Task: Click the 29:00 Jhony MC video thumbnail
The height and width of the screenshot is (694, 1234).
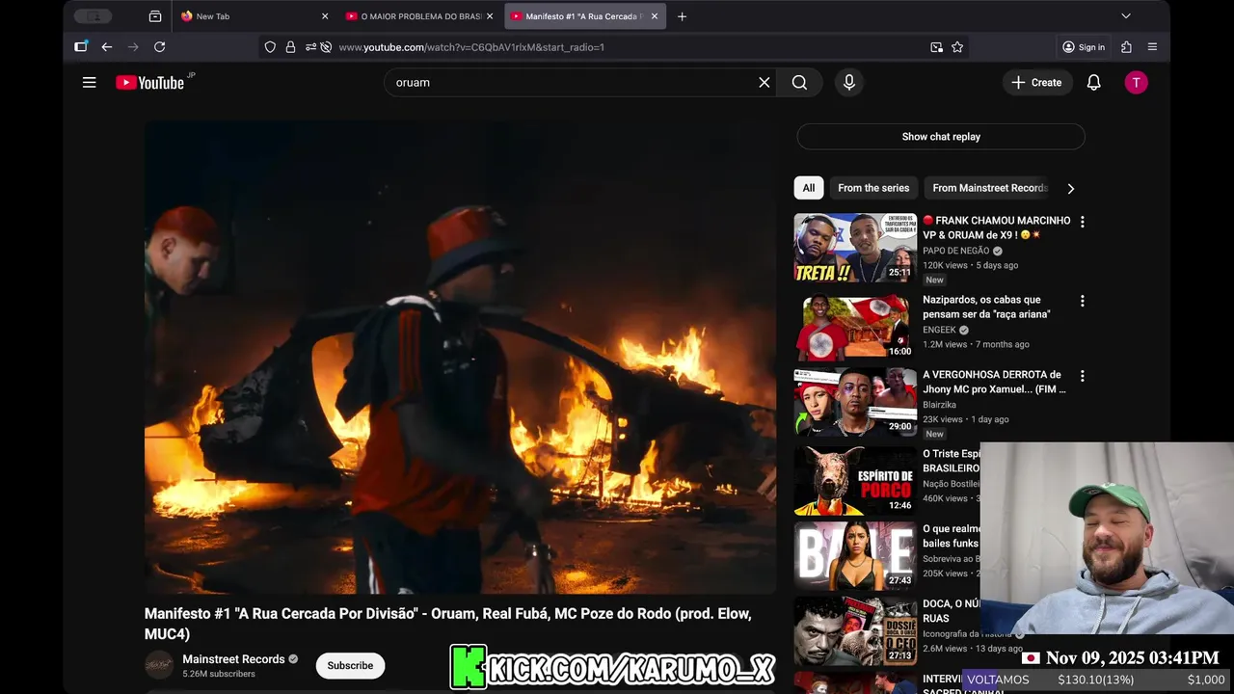Action: (x=855, y=402)
